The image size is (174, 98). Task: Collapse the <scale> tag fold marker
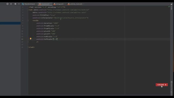point(28,20)
